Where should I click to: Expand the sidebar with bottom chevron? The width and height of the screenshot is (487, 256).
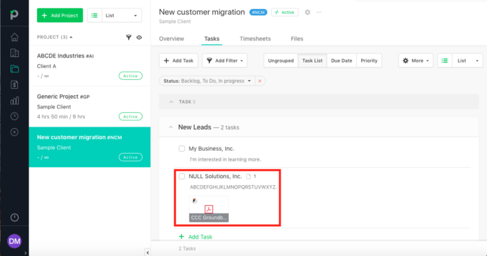[x=26, y=253]
